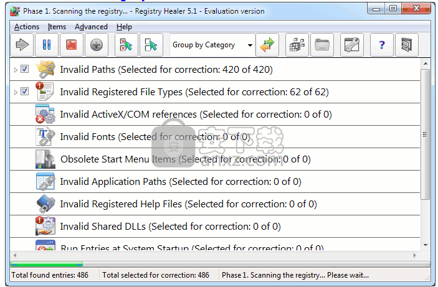This screenshot has width=438, height=287.
Task: Click the Phase 1 scanning status message
Action: (295, 275)
